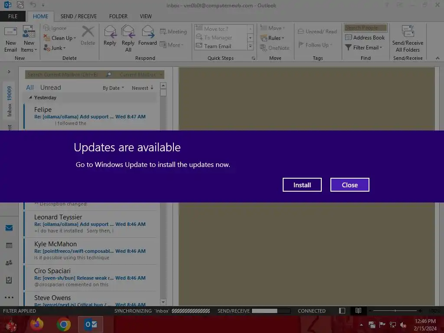Open the email from Leonard Teyssier
The width and height of the screenshot is (444, 333).
[91, 224]
